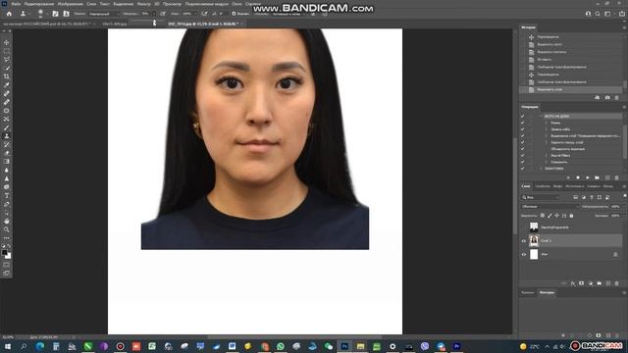Create new action set folder icon
This screenshot has width=628, height=353.
(598, 177)
